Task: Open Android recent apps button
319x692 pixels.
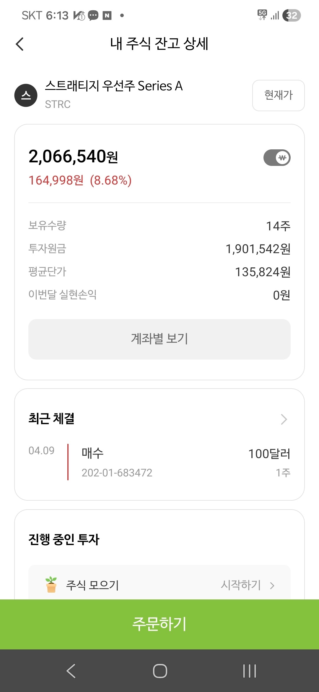Action: [x=249, y=671]
